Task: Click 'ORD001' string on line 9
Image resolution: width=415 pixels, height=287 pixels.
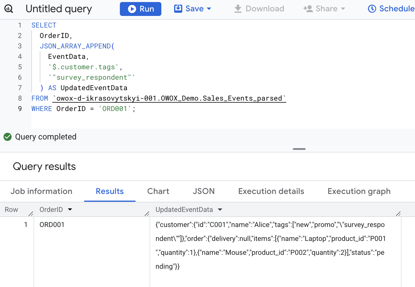Action: point(115,109)
